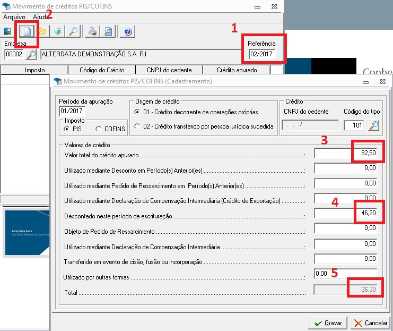Screen dimensions: 393x331
Task: Close the Cadastramento dialog window
Action: (382, 82)
